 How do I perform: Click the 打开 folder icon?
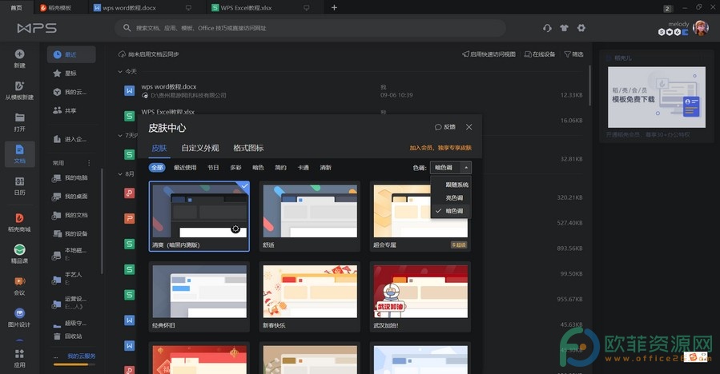pyautogui.click(x=19, y=117)
